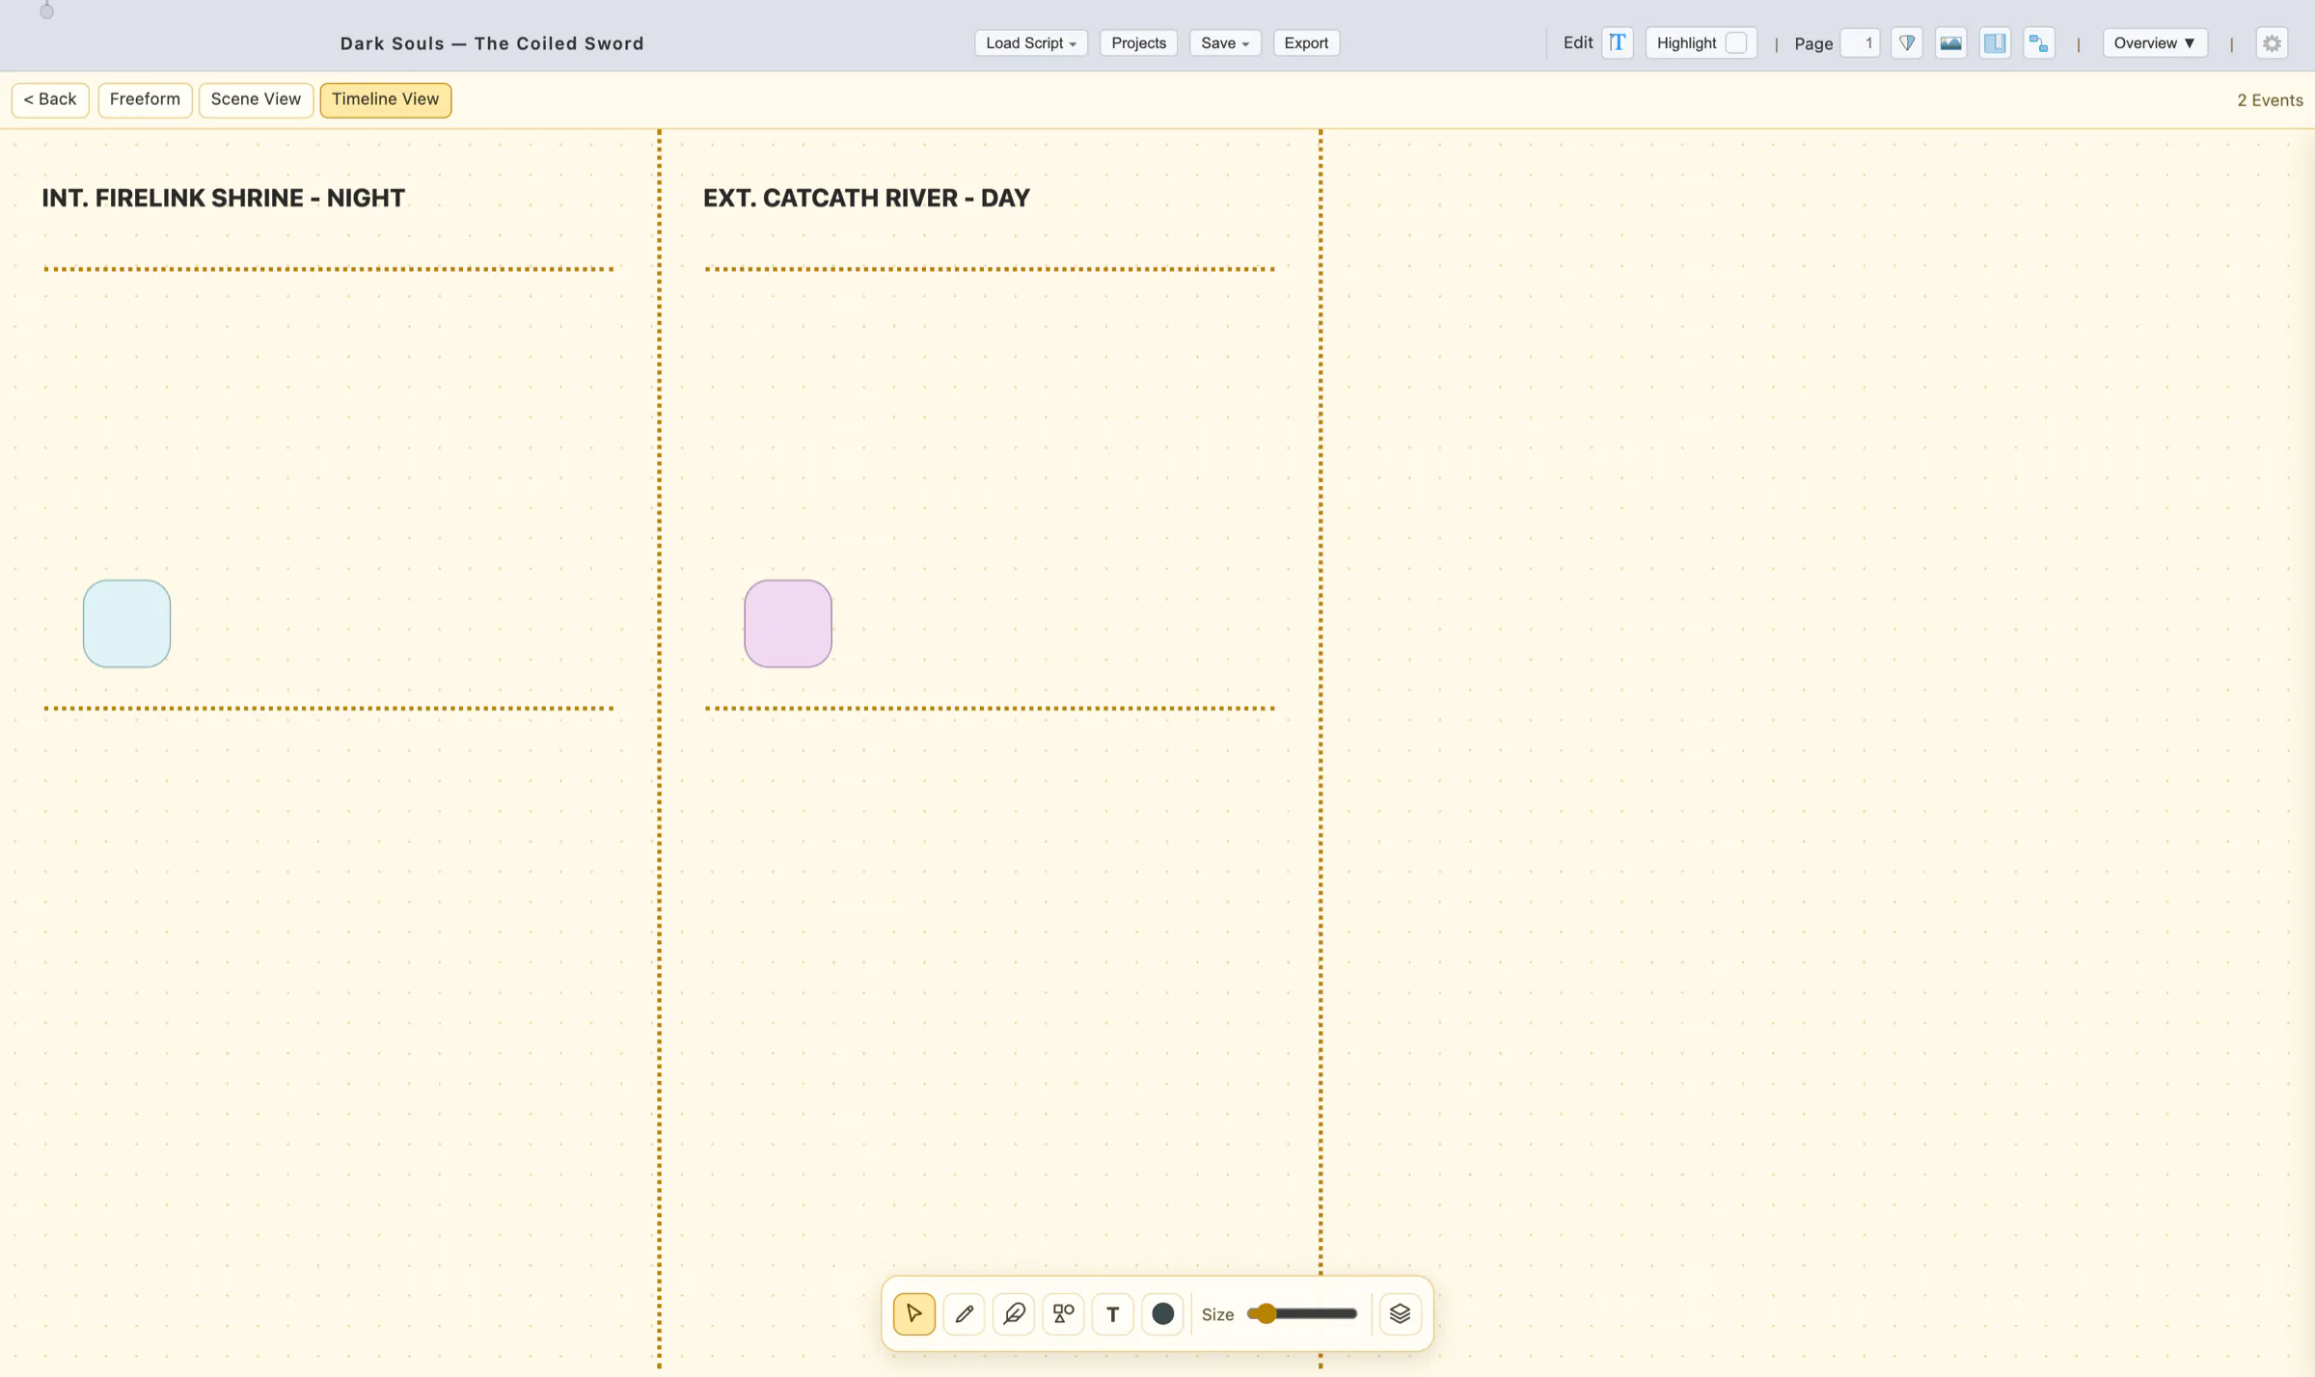Select the pencil drawing tool

pos(964,1313)
